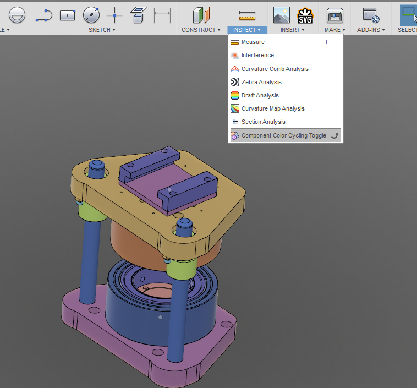The width and height of the screenshot is (417, 388).
Task: Click the Project sketch geometry icon
Action: [138, 15]
